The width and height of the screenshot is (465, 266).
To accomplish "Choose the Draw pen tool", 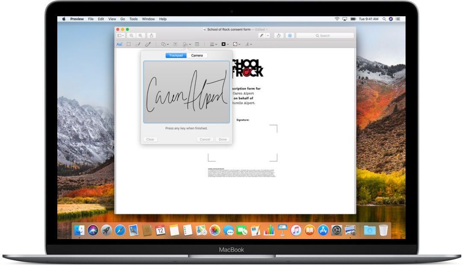I will point(148,44).
